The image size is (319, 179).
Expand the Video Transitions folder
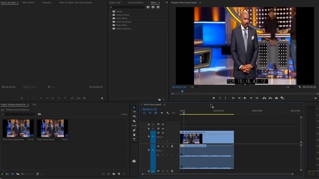coord(111,29)
